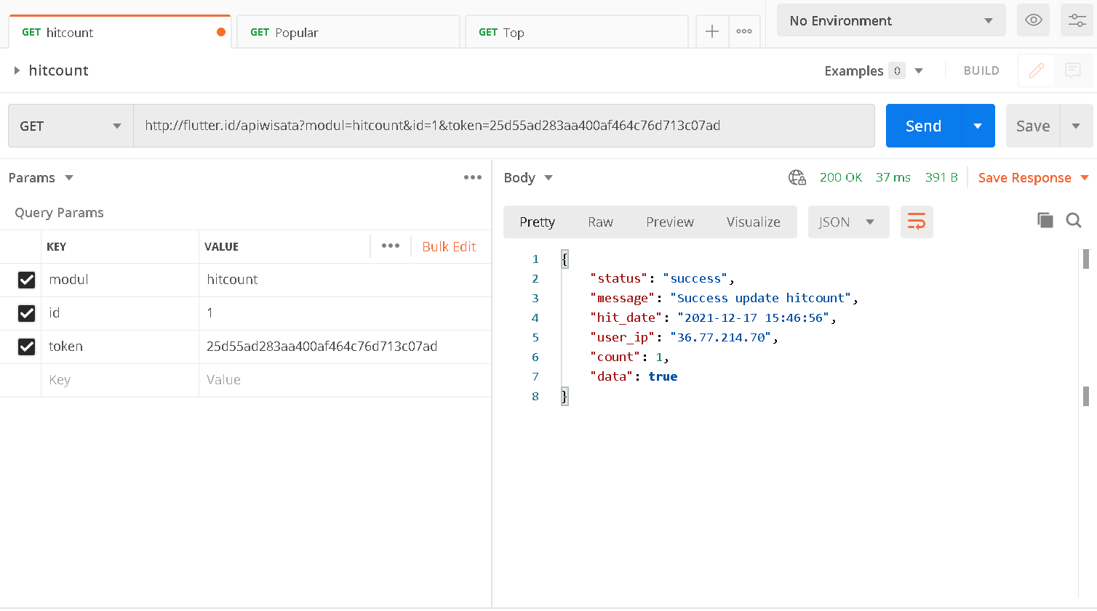The height and width of the screenshot is (611, 1097).
Task: Expand hitcount request name arrow
Action: click(17, 70)
